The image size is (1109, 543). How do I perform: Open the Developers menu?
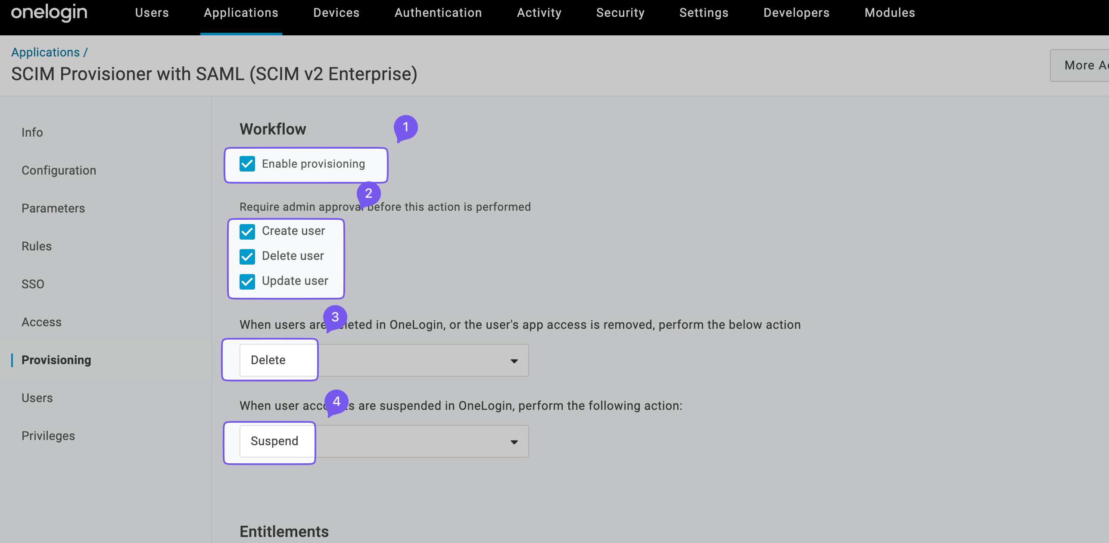click(x=796, y=12)
